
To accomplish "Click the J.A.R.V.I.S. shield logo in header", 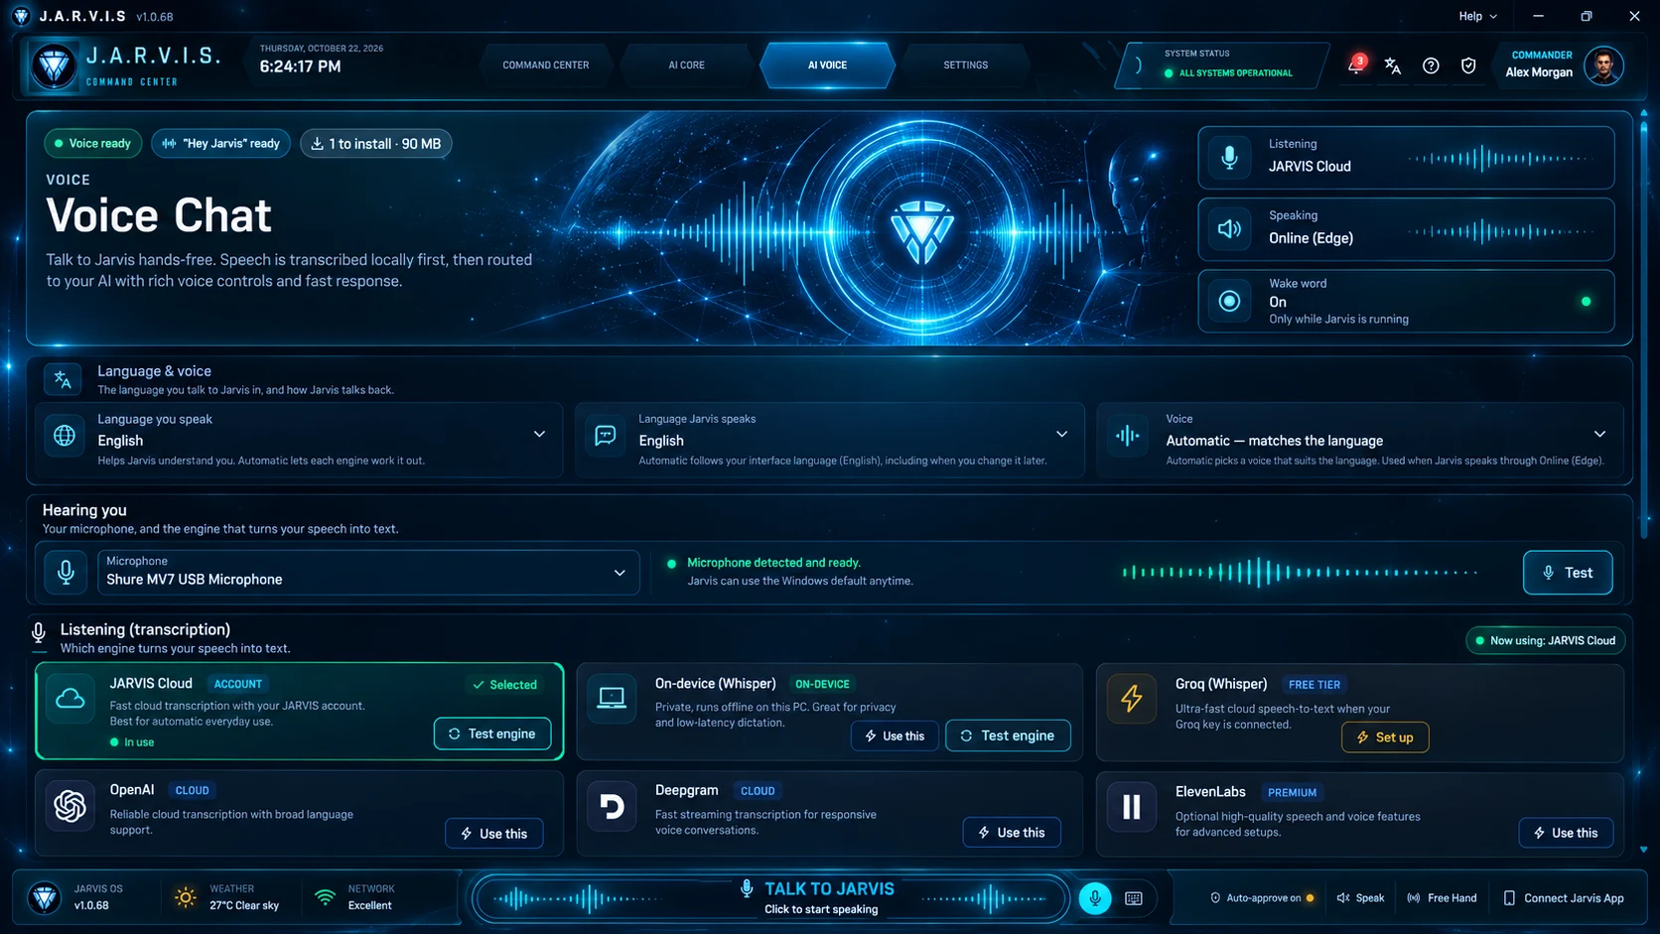I will 54,66.
